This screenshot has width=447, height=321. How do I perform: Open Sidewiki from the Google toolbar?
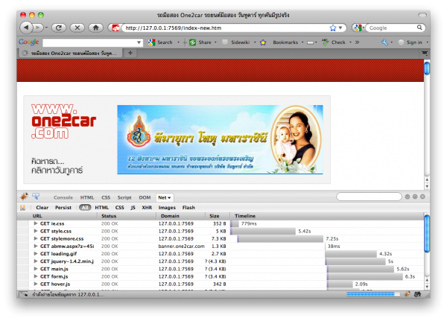pyautogui.click(x=236, y=42)
